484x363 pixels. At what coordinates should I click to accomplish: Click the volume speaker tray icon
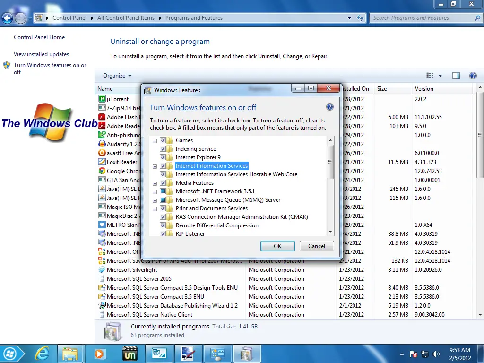[x=436, y=354]
